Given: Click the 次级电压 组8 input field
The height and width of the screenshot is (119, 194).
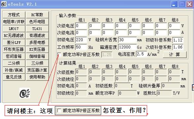Looking at the screenshot, I should click(x=174, y=26).
